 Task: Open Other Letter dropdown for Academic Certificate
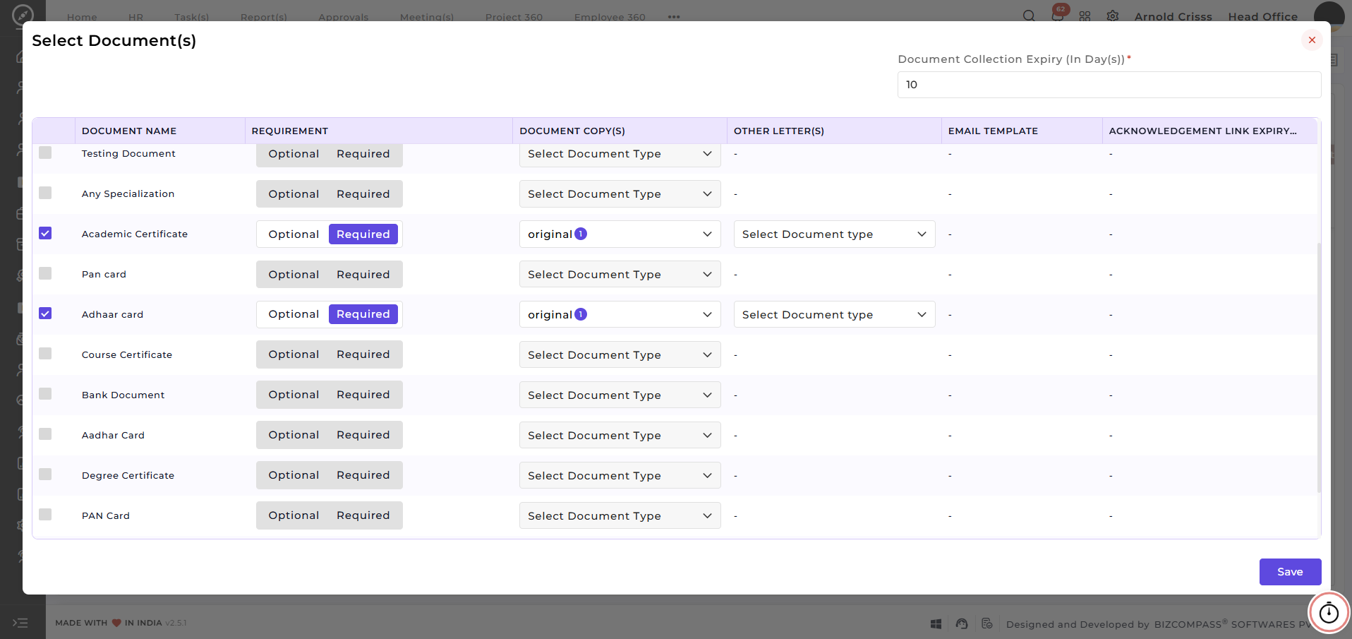pos(834,234)
